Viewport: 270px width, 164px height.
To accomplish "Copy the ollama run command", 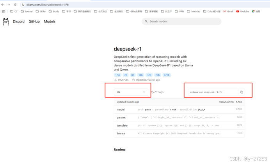I will pyautogui.click(x=242, y=92).
